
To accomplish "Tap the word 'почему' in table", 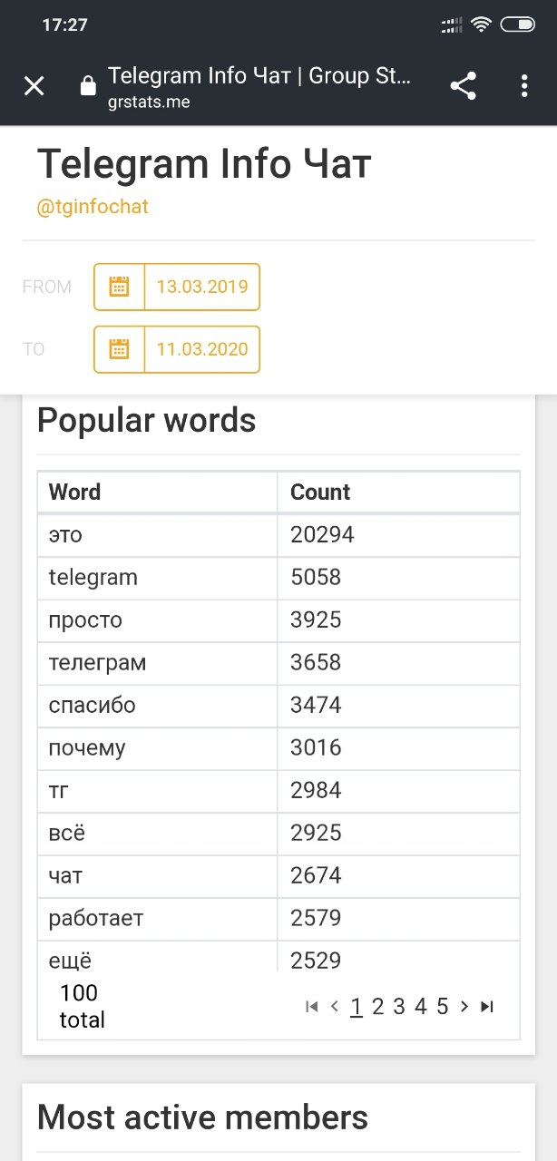I will [87, 748].
